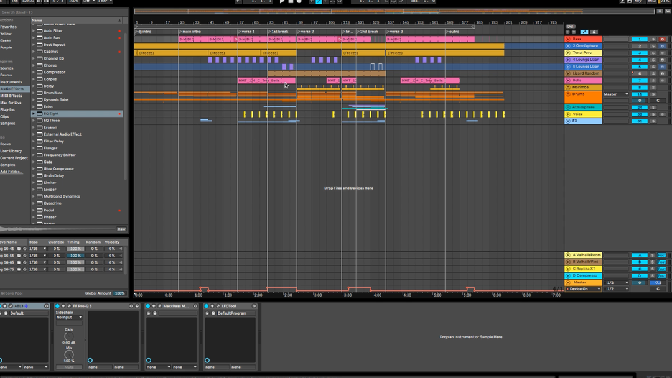Click the Mute button on FF Pro-Q 3
The height and width of the screenshot is (378, 672).
point(68,367)
